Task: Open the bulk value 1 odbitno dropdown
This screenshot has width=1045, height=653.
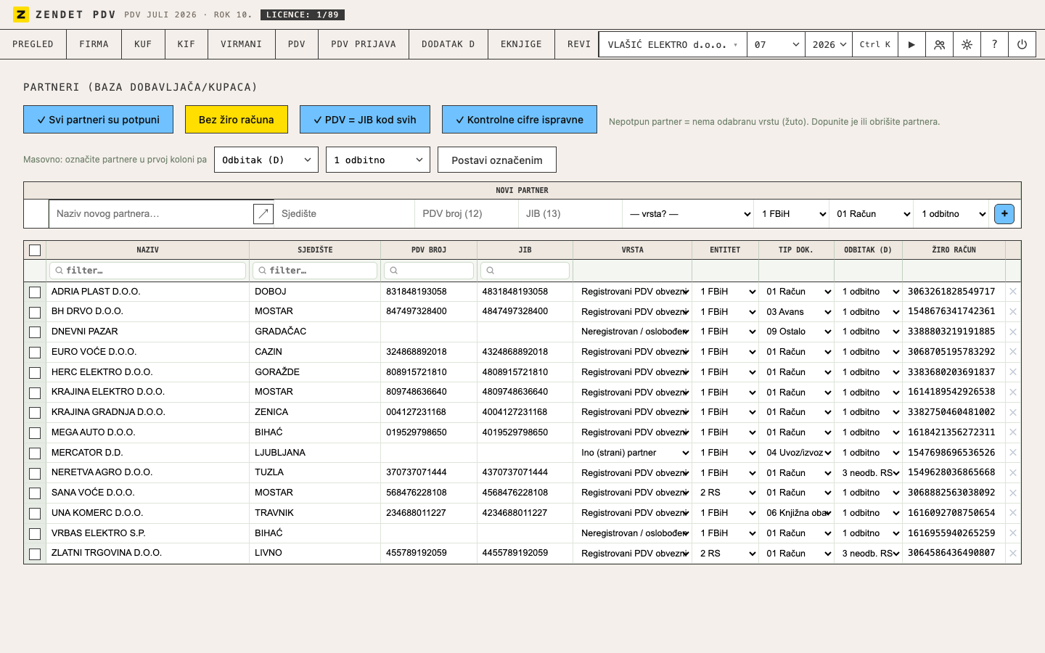Action: [378, 160]
